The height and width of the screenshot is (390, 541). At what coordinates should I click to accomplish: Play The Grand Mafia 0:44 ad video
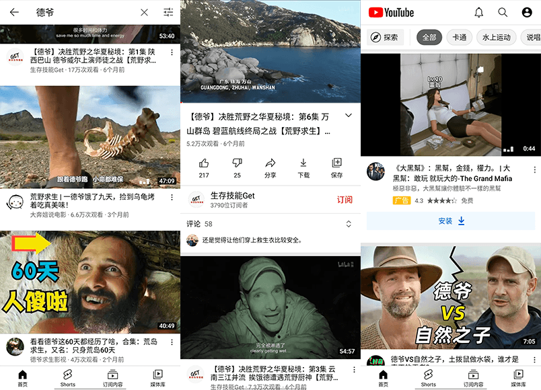click(x=451, y=105)
